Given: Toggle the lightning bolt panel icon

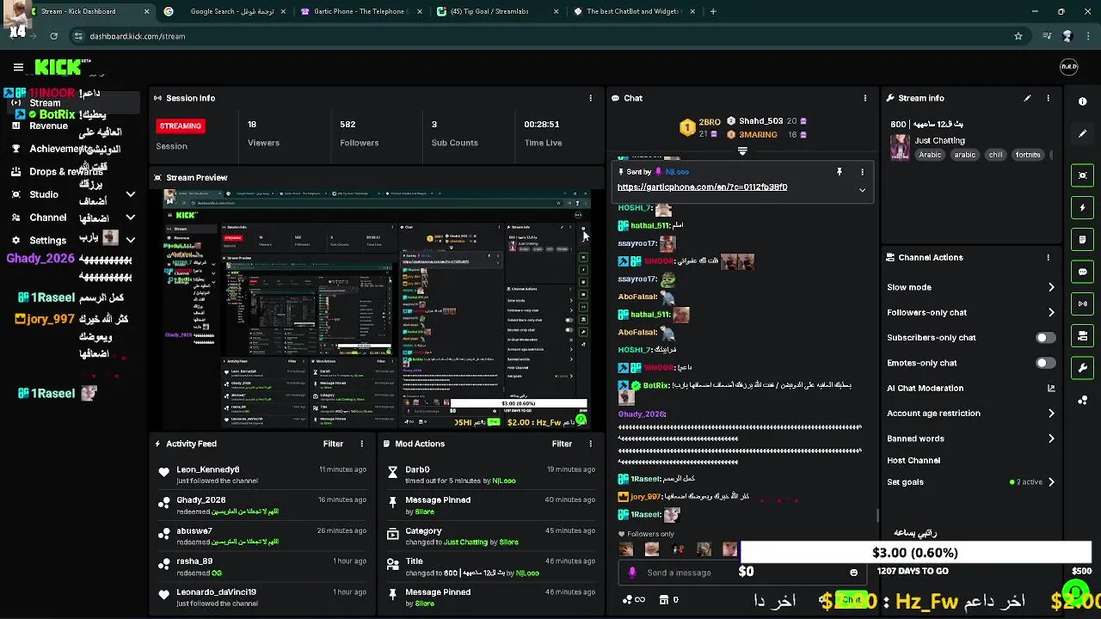Looking at the screenshot, I should click(1083, 207).
